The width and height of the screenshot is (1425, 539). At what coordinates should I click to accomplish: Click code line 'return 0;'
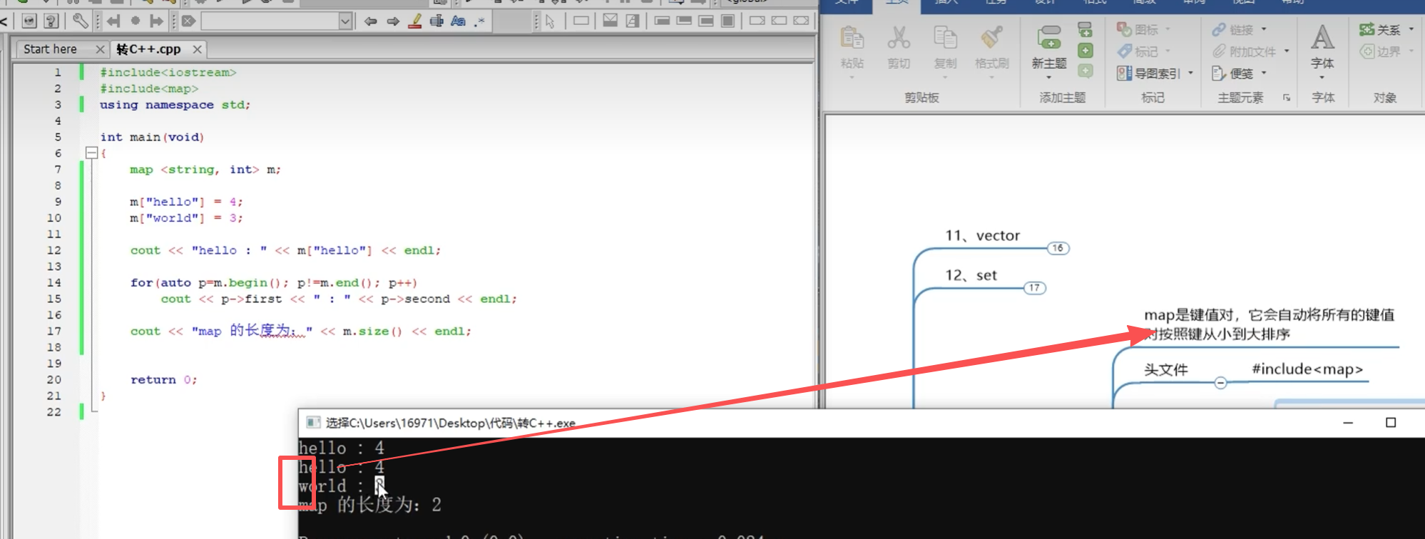[x=163, y=380]
